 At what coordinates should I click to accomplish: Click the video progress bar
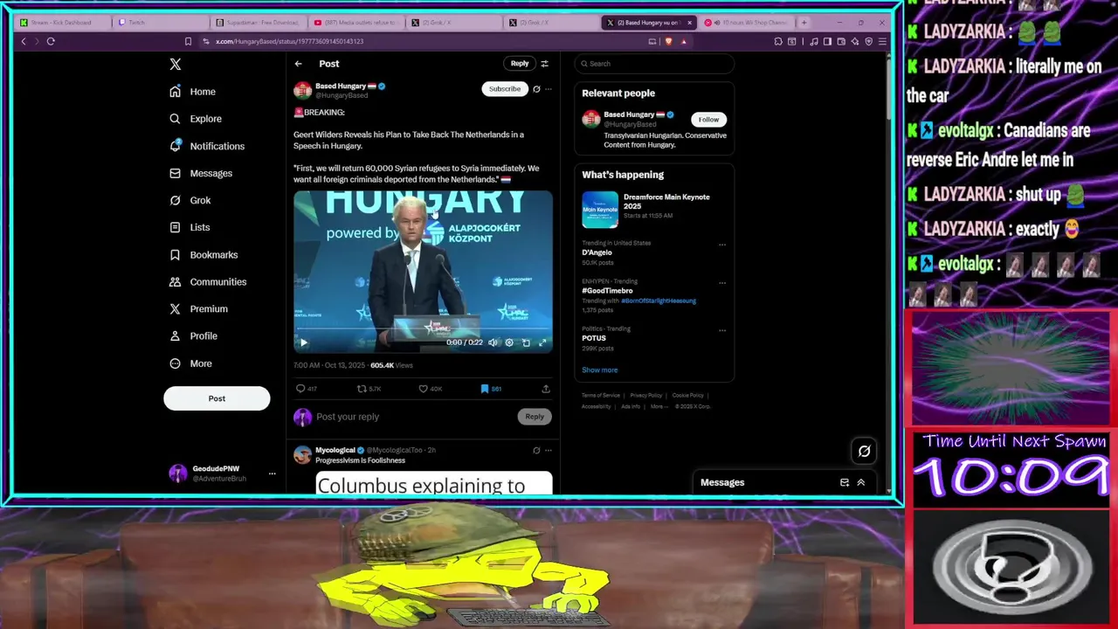click(x=423, y=330)
